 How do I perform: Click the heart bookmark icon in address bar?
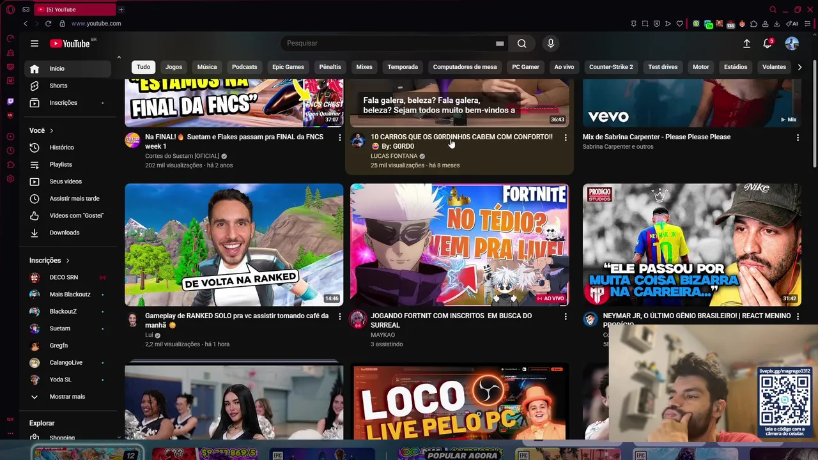[679, 24]
